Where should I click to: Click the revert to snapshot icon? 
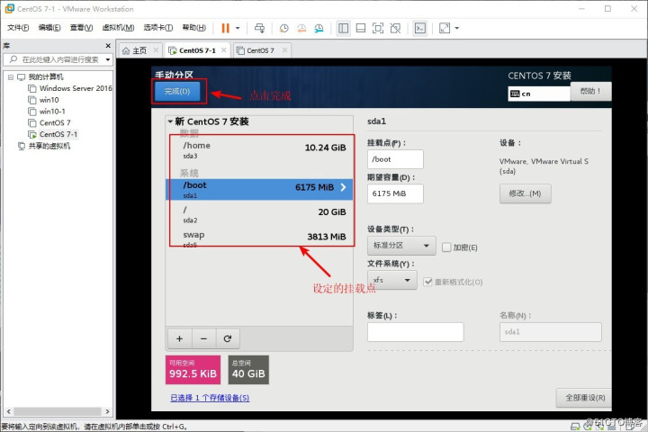pos(301,28)
